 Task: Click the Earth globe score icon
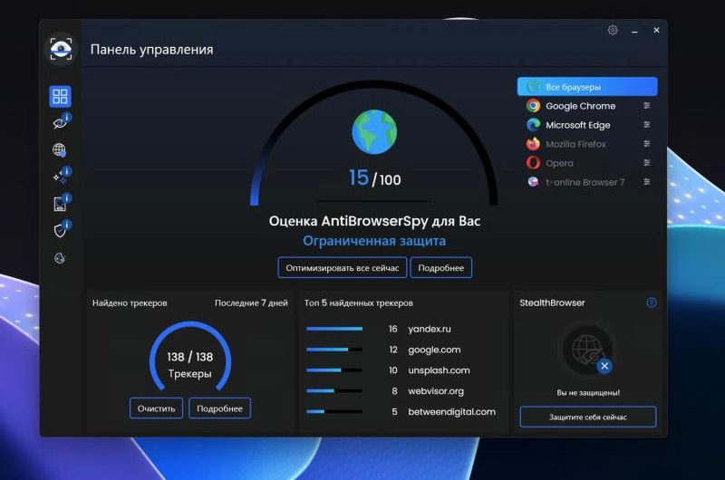pos(374,131)
